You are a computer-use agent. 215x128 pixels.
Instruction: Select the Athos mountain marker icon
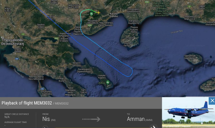coord(108,82)
